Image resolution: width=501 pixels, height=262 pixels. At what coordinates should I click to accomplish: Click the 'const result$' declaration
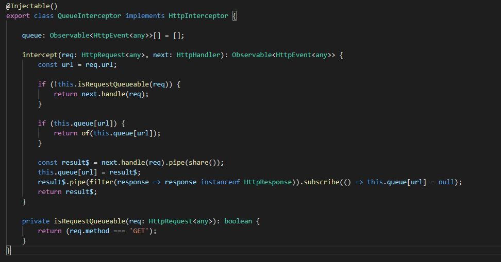63,163
